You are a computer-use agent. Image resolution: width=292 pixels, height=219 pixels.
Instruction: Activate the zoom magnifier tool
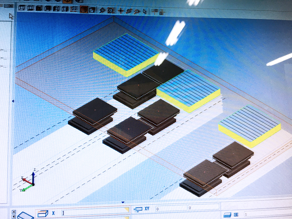click(102, 10)
